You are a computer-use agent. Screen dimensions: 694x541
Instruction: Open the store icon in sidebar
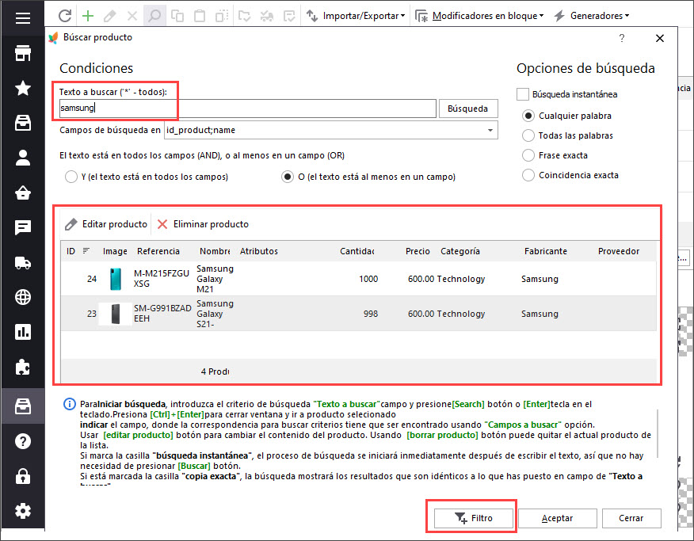click(x=22, y=53)
